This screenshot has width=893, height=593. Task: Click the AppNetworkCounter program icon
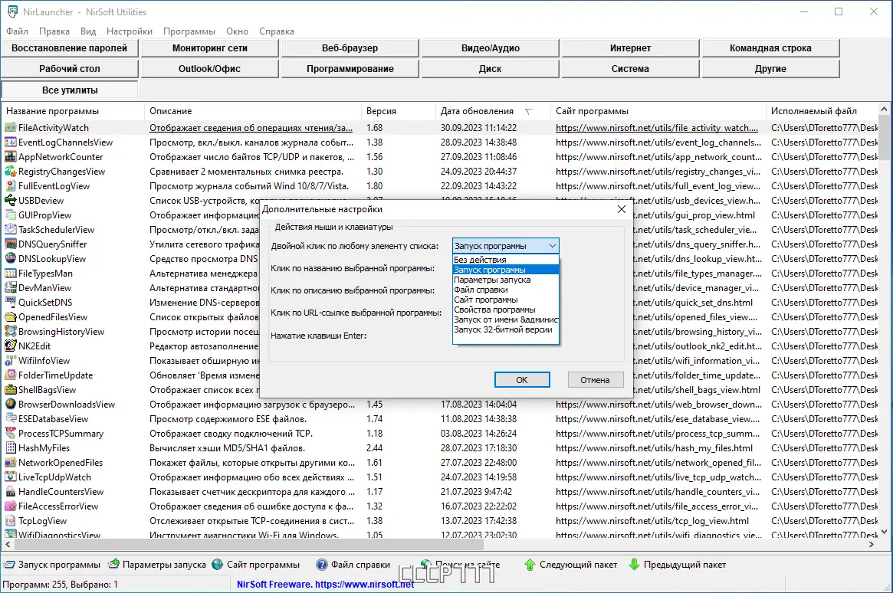tap(10, 156)
